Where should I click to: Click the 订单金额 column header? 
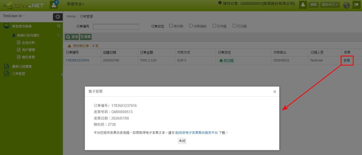click(x=156, y=52)
